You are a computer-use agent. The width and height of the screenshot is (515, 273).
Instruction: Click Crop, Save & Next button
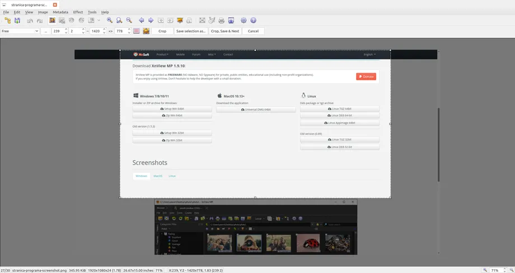(225, 31)
